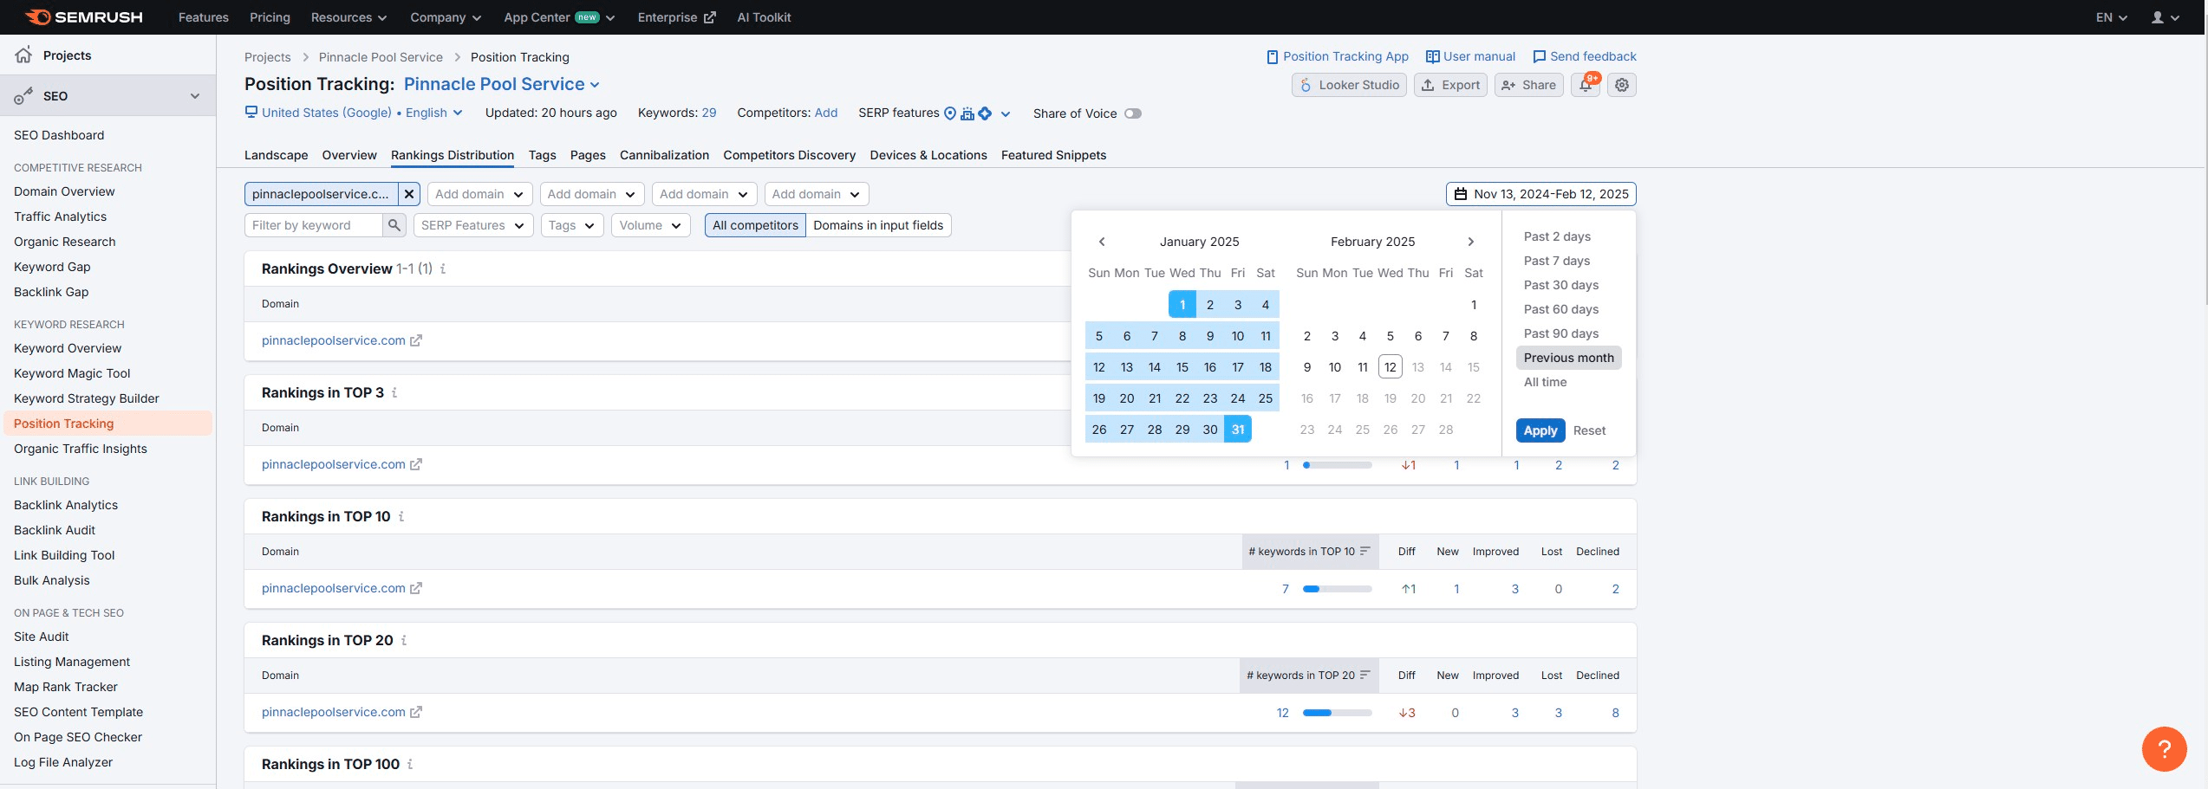2208x789 pixels.
Task: Select All competitors toggle option
Action: [755, 225]
